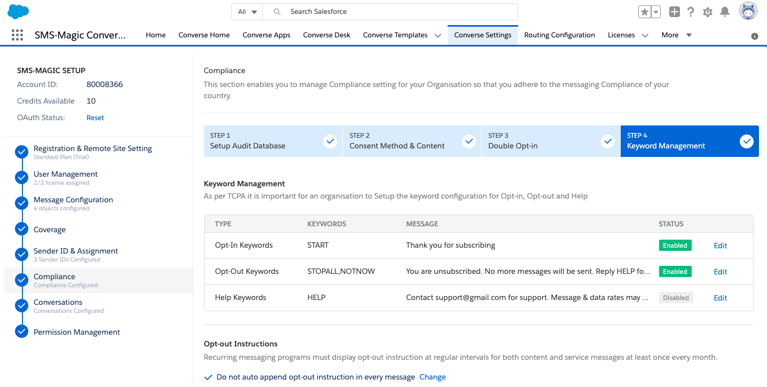Open the Licenses tab
The width and height of the screenshot is (767, 387).
(621, 35)
